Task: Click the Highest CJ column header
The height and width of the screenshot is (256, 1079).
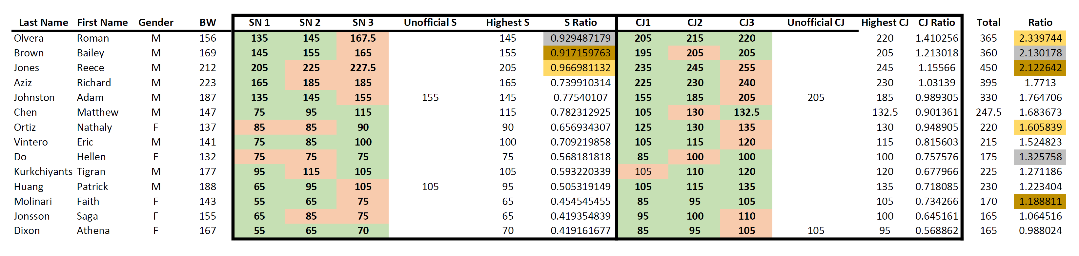Action: coord(885,23)
